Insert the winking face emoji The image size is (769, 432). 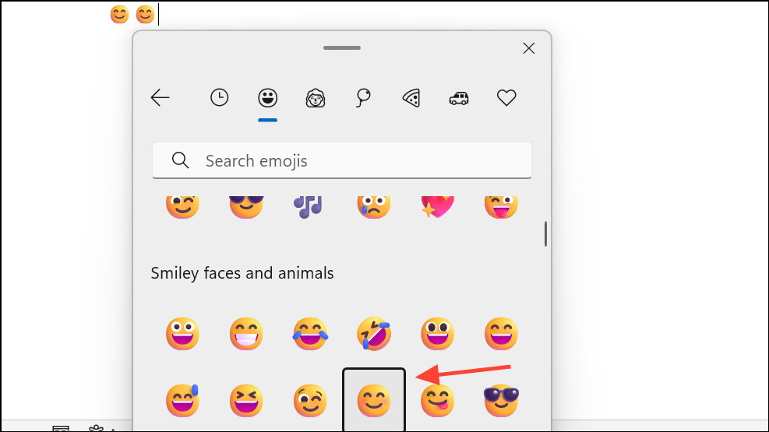click(x=310, y=400)
